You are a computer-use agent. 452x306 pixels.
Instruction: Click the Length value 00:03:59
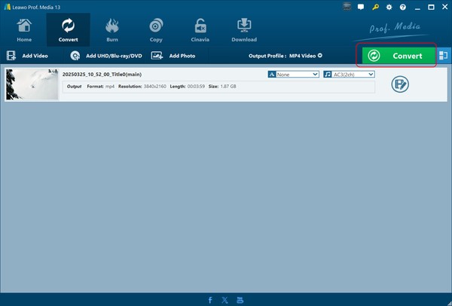[196, 86]
